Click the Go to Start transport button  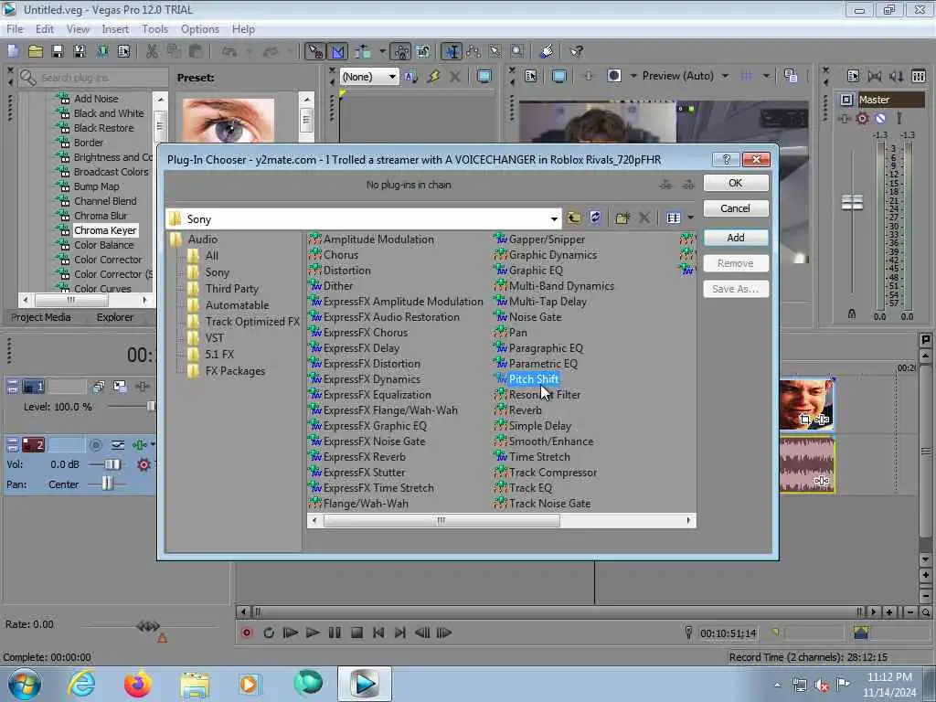[378, 633]
